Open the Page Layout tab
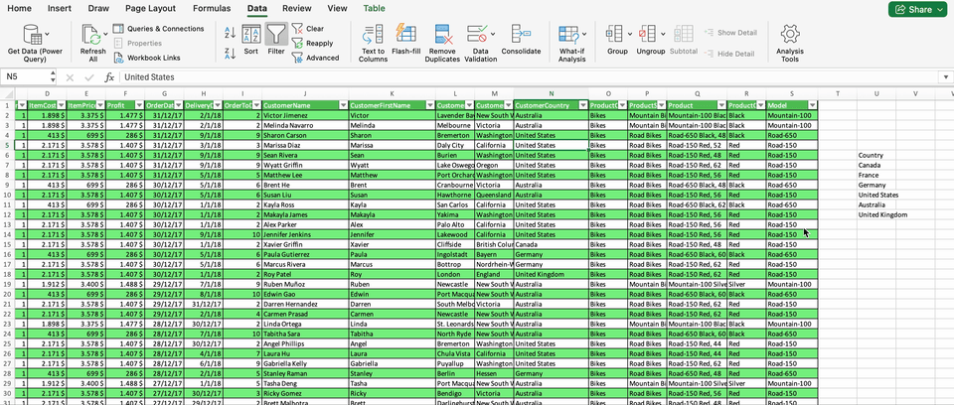 click(150, 8)
